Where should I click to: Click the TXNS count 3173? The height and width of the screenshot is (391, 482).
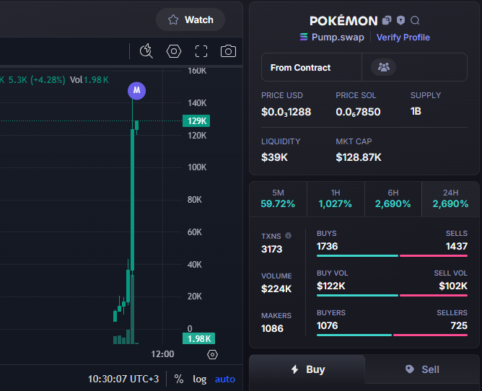click(x=271, y=249)
